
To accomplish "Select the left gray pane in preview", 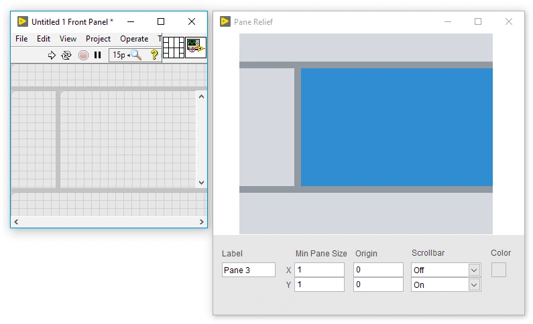I will tap(267, 127).
